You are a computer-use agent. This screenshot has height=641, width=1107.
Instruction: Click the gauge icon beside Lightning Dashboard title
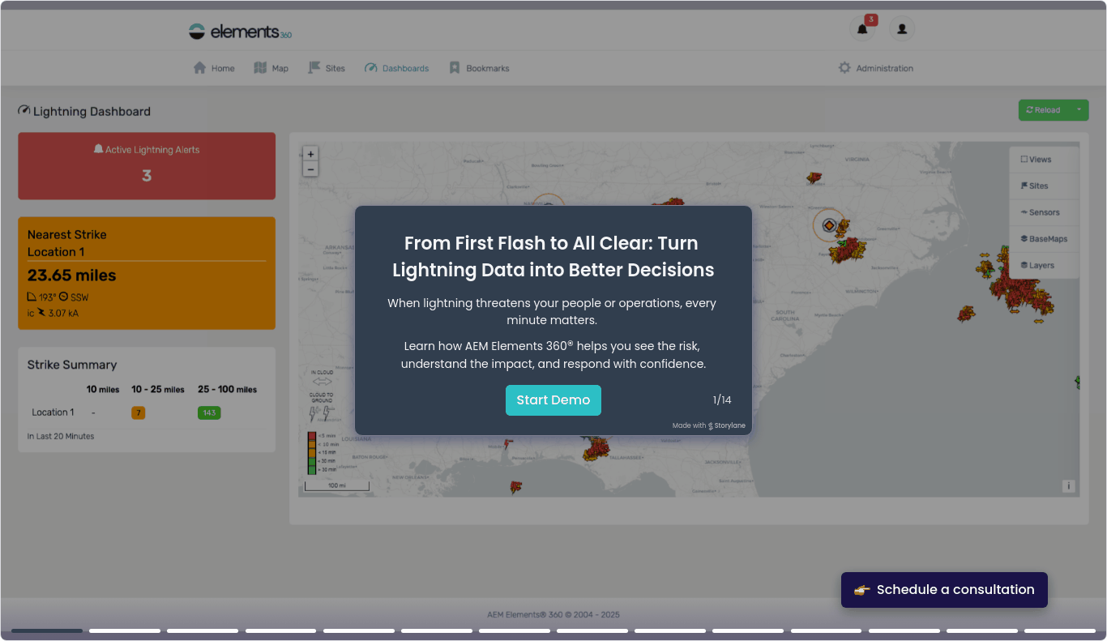(x=24, y=110)
